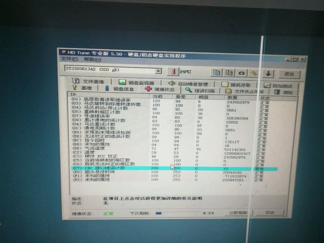Click the 下次刷新 progress bar
The image size is (324, 243).
click(x=177, y=213)
